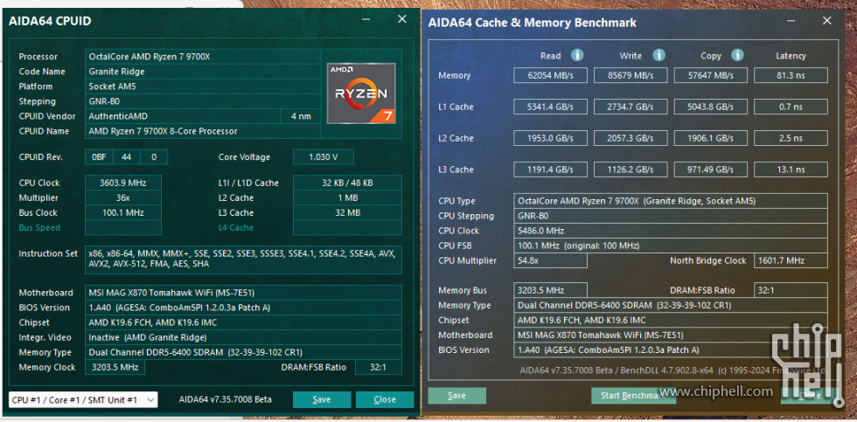Click L2 Cache Latency 2.5 ns

(x=791, y=138)
